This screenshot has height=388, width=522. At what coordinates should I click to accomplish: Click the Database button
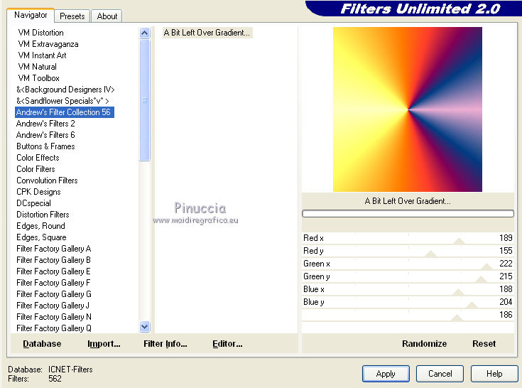pyautogui.click(x=42, y=344)
